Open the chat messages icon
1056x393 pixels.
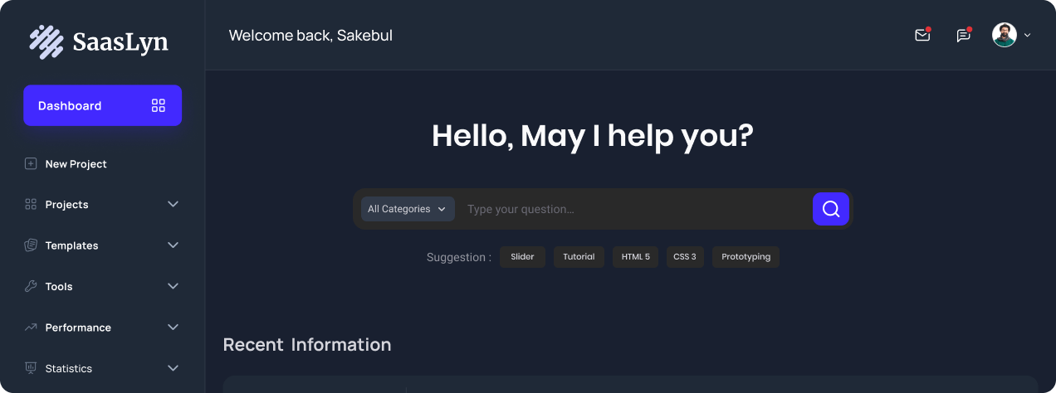[963, 36]
